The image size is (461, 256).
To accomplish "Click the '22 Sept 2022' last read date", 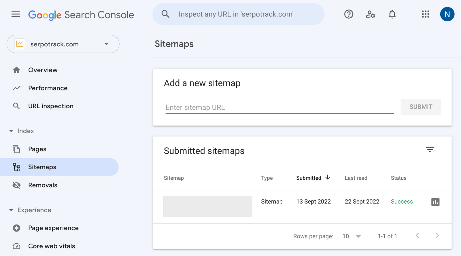I will pos(362,202).
